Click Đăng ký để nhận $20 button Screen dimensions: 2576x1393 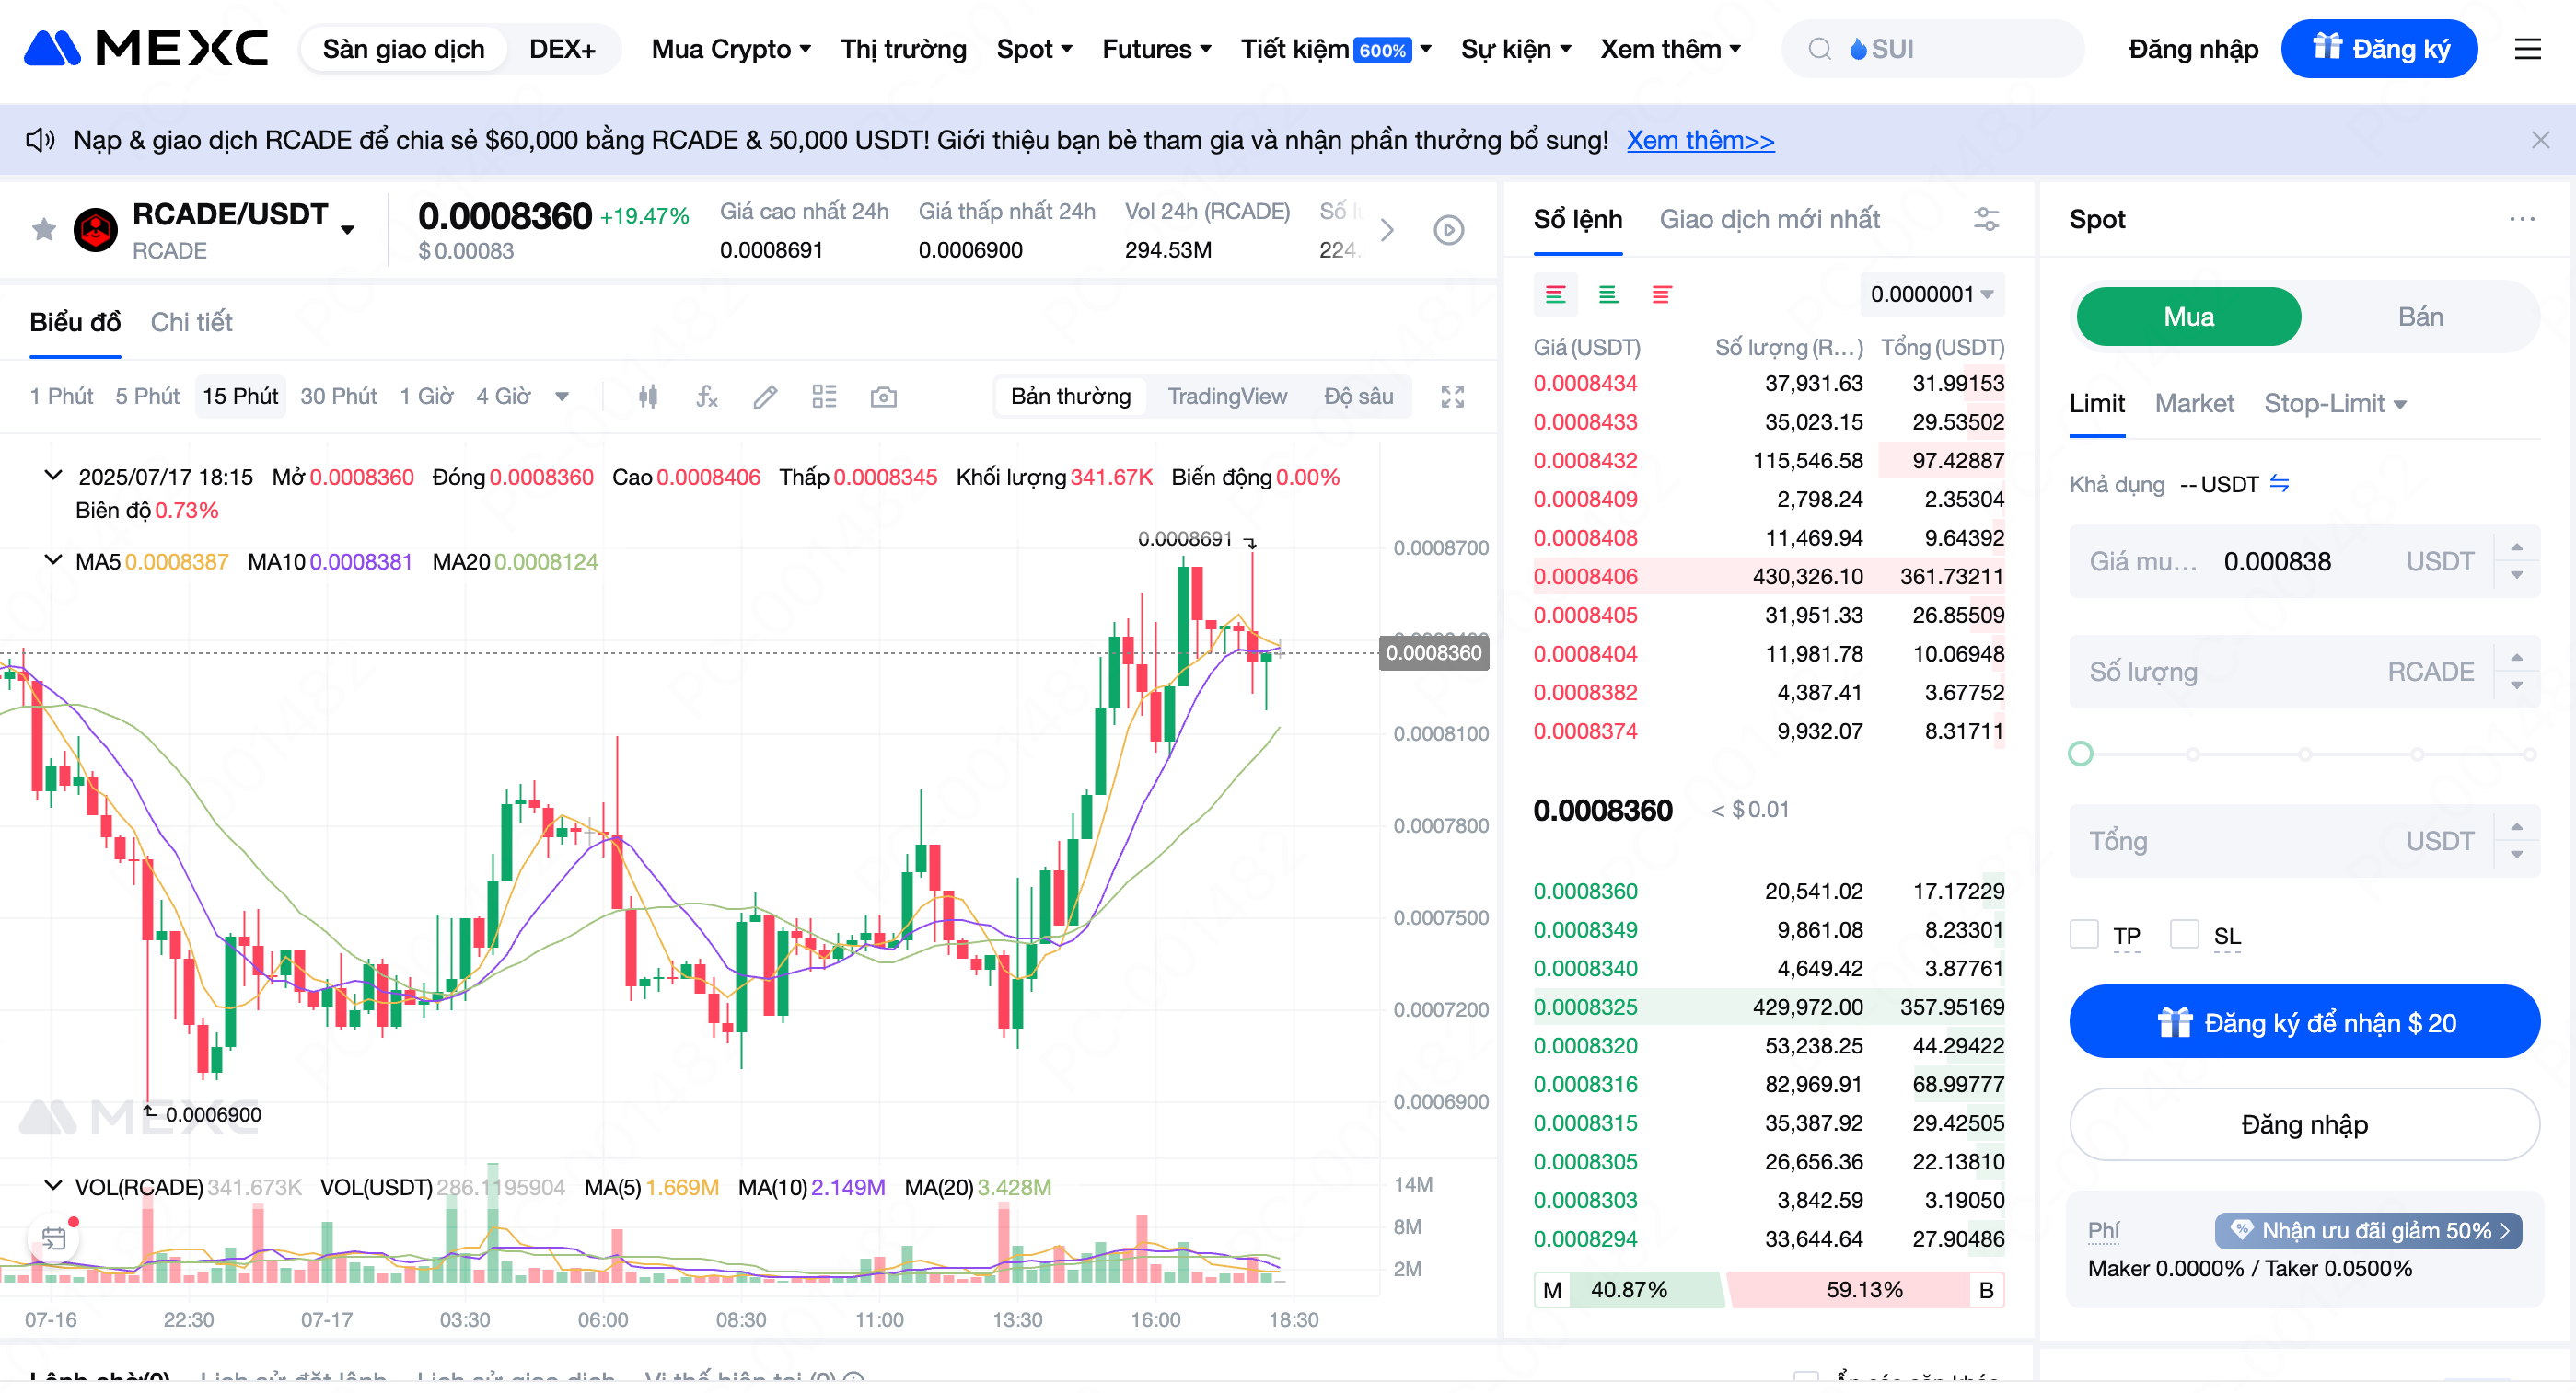[2304, 1022]
